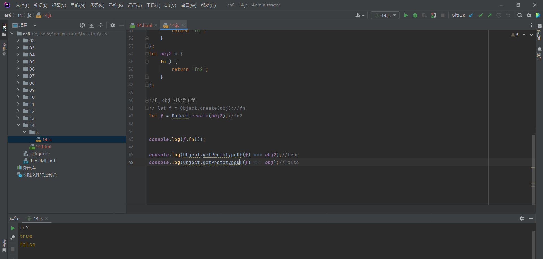This screenshot has width=543, height=259.
Task: Minimize the run tool window
Action: pyautogui.click(x=531, y=218)
